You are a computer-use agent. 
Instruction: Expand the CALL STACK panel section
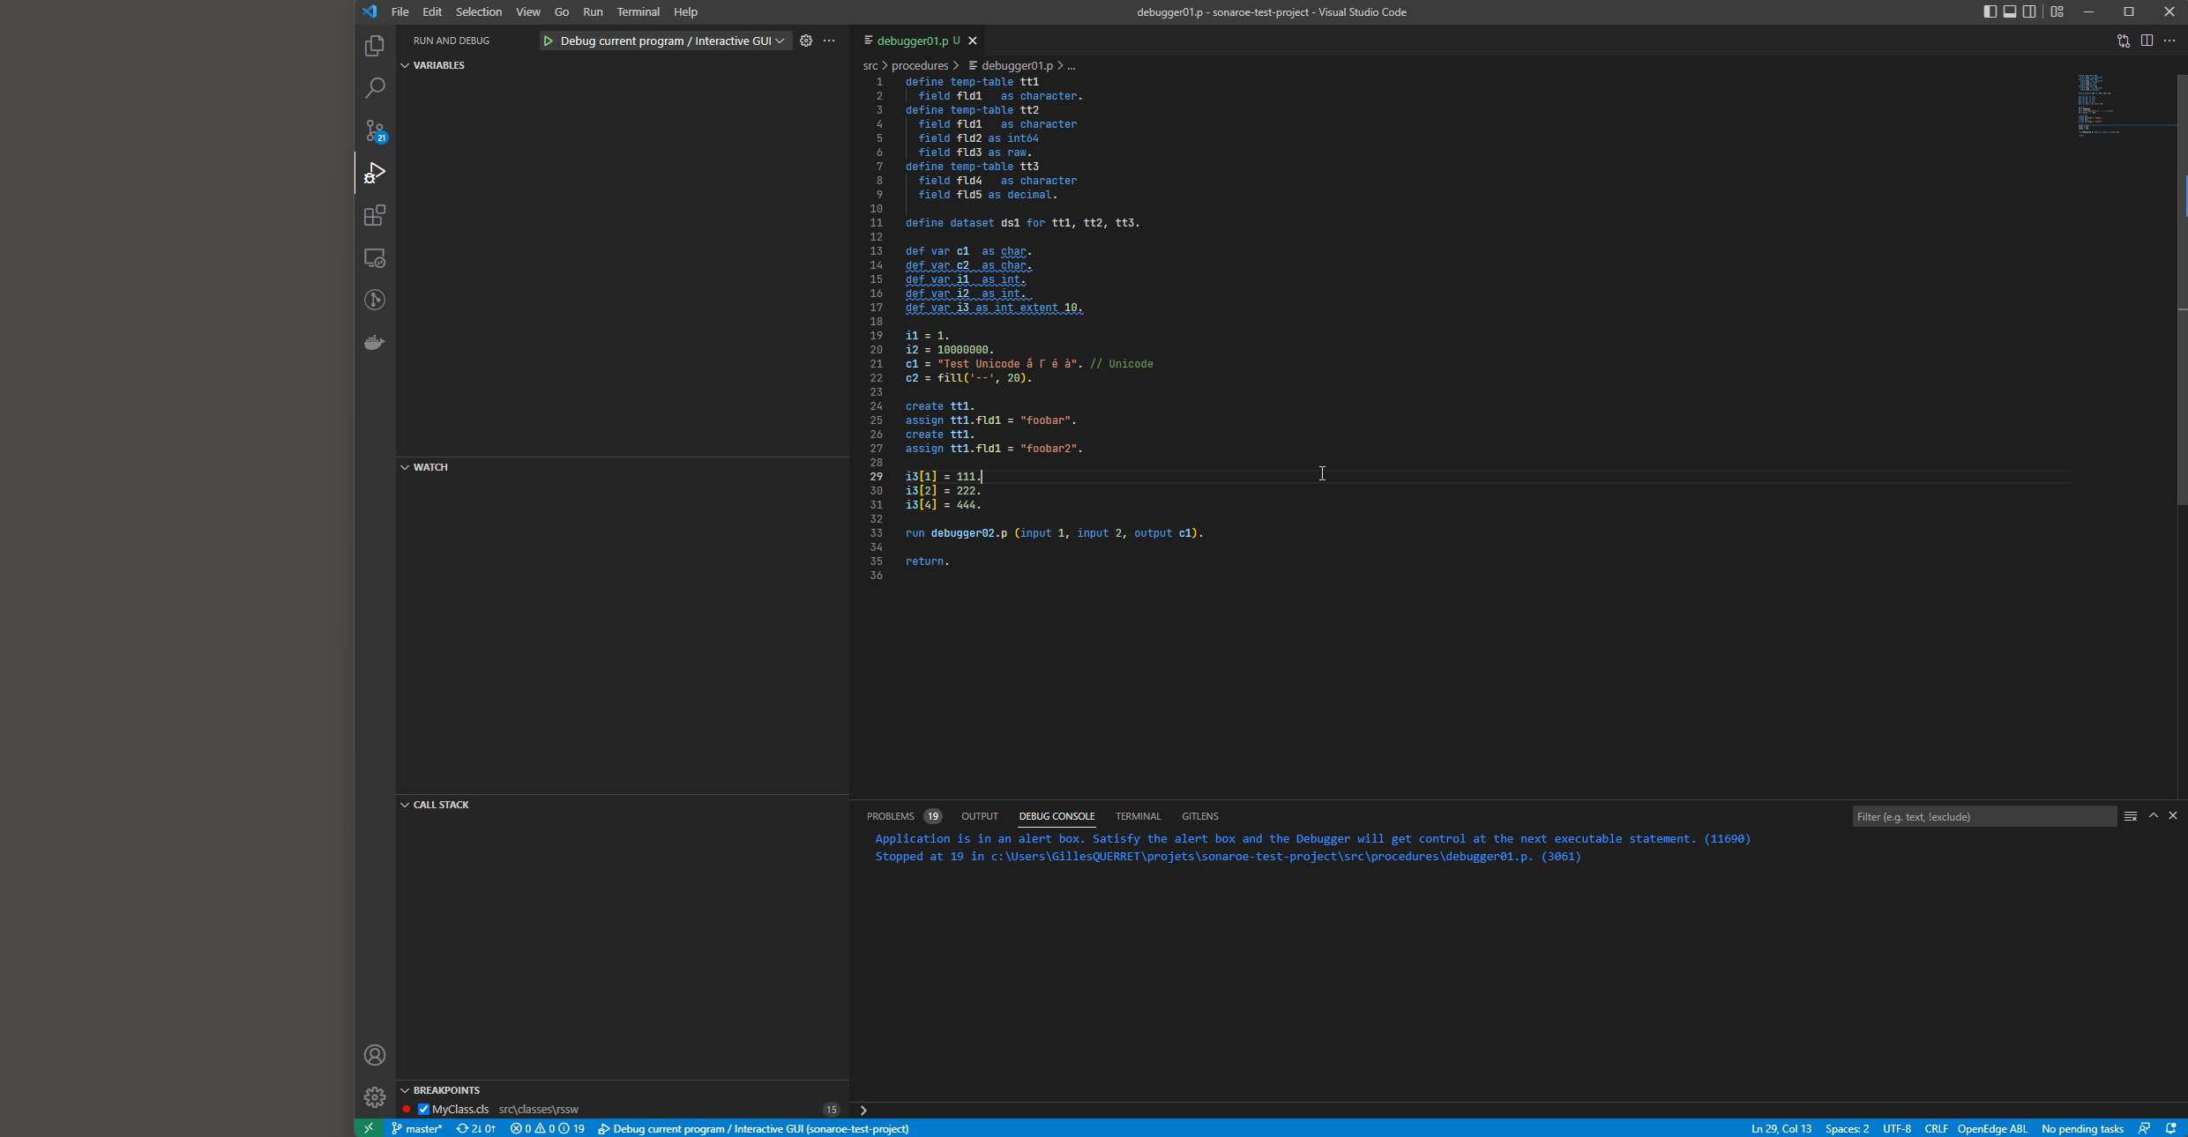pos(441,805)
